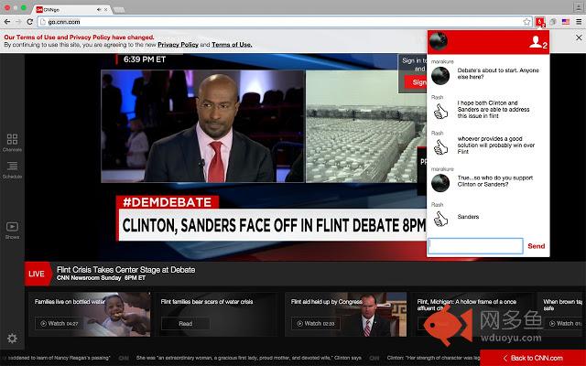Close the Terms of Use notice
The width and height of the screenshot is (586, 366).
[x=579, y=38]
